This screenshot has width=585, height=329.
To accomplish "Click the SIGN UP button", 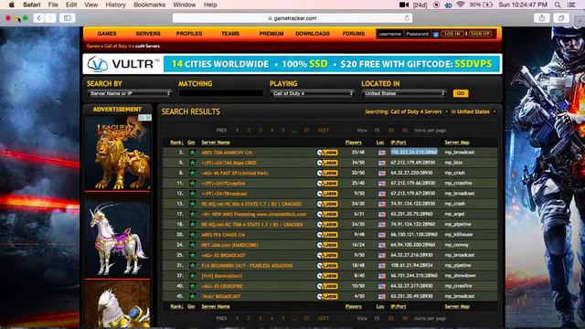I will [x=480, y=34].
